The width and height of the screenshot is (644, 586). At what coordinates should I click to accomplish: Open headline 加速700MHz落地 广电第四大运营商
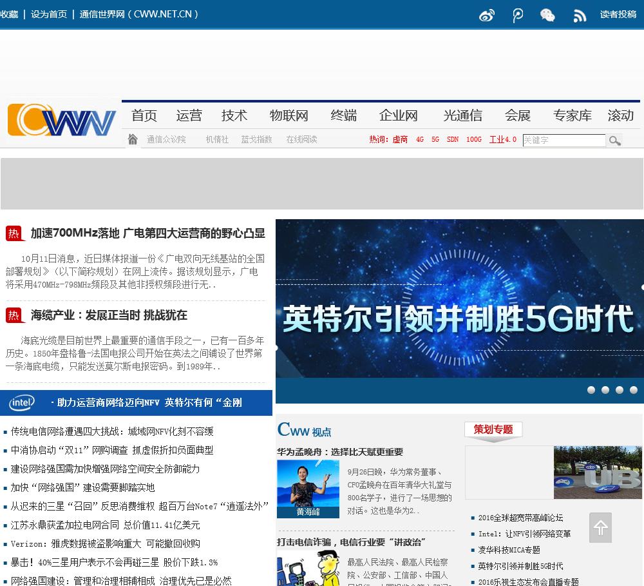point(148,233)
